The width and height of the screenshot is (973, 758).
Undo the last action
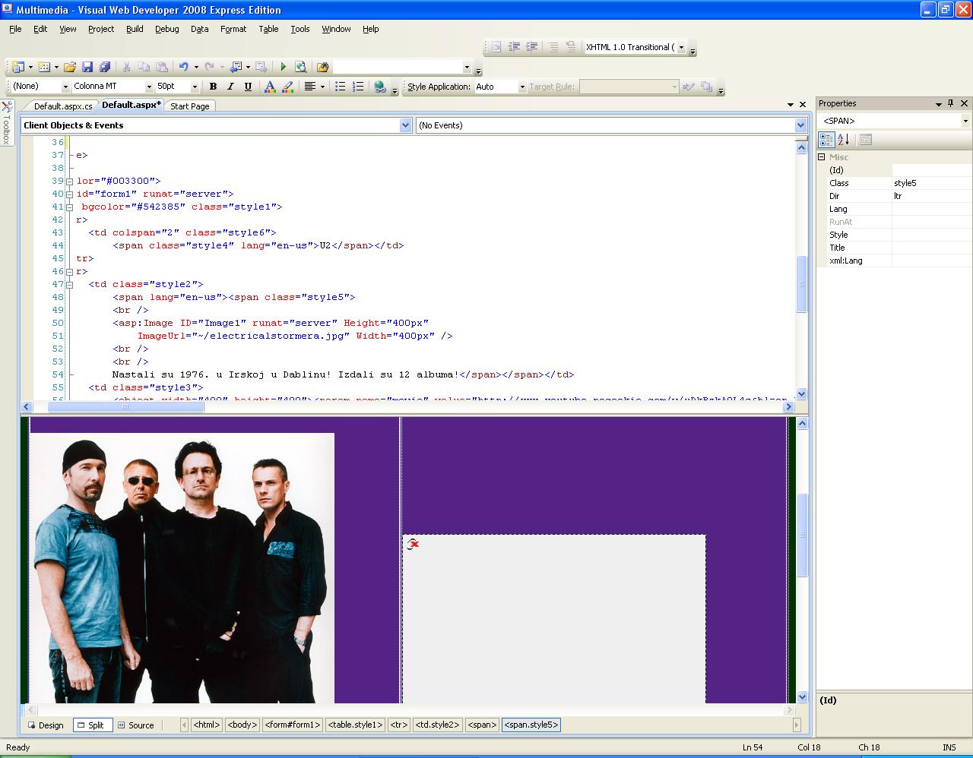tap(183, 67)
